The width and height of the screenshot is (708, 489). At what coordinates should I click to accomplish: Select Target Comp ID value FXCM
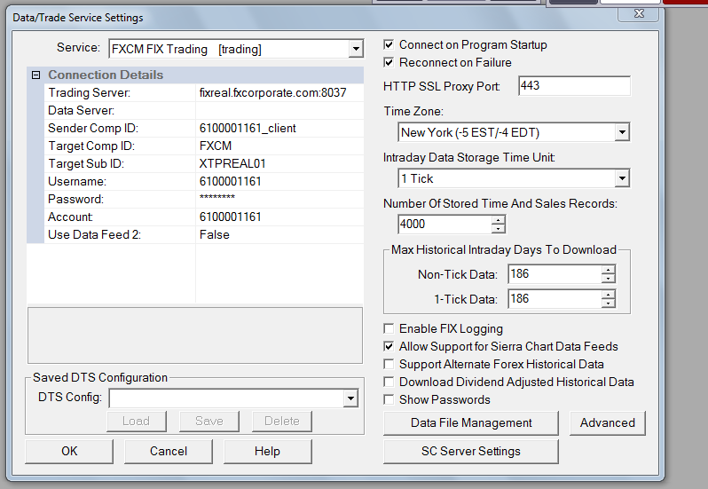[279, 146]
